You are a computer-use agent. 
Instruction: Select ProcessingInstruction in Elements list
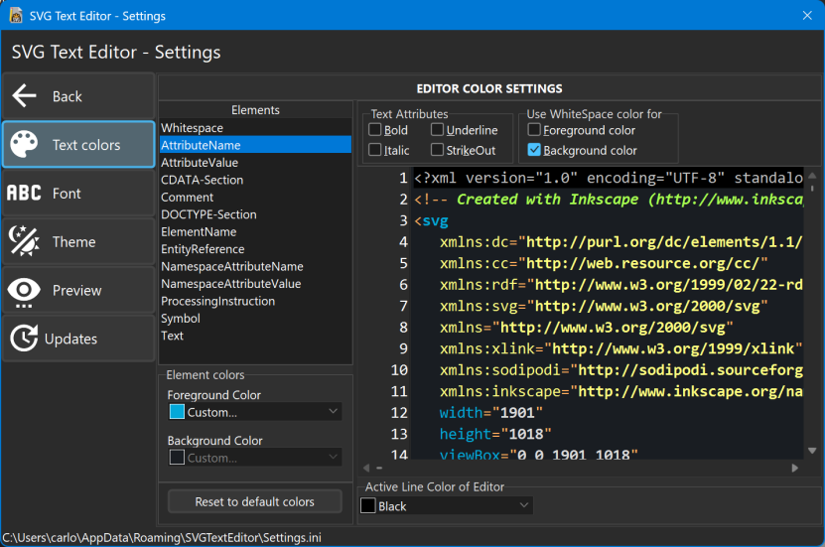256,302
